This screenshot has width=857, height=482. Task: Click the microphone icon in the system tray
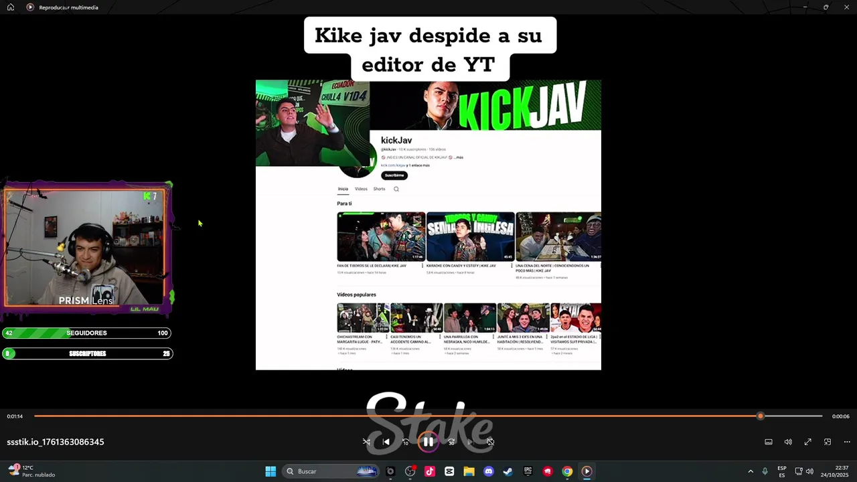[x=765, y=471]
